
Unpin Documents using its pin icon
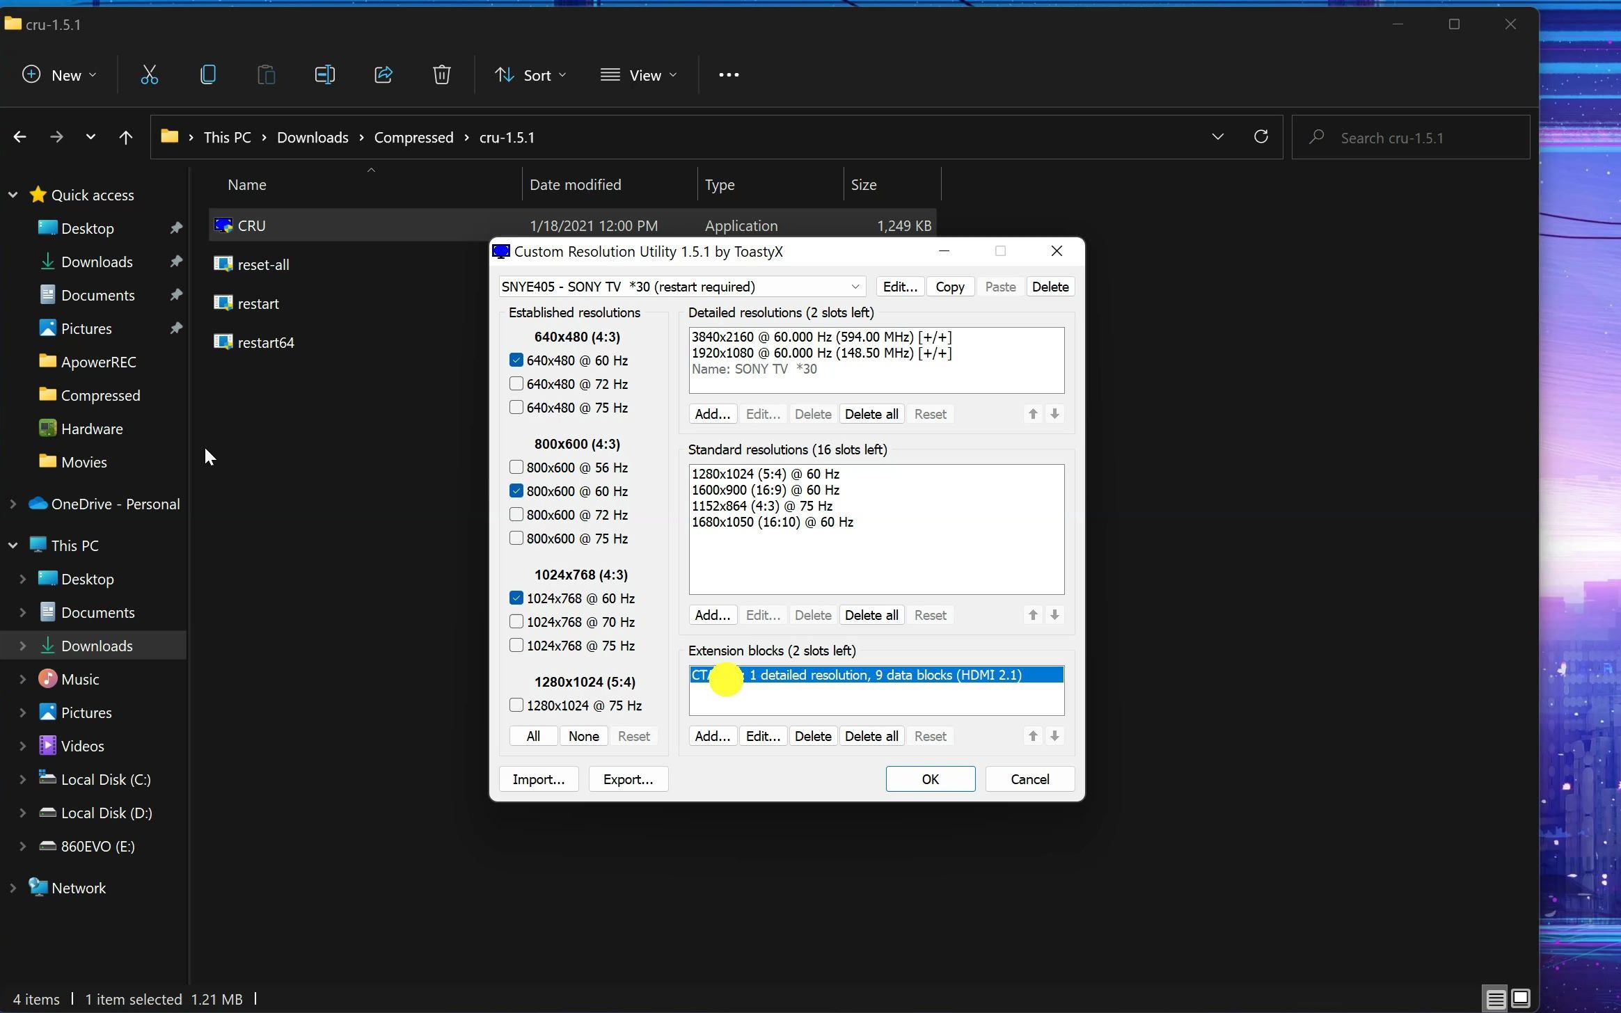[x=176, y=294]
